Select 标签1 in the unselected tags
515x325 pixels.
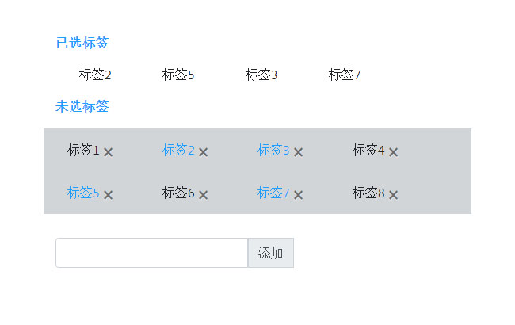(83, 151)
